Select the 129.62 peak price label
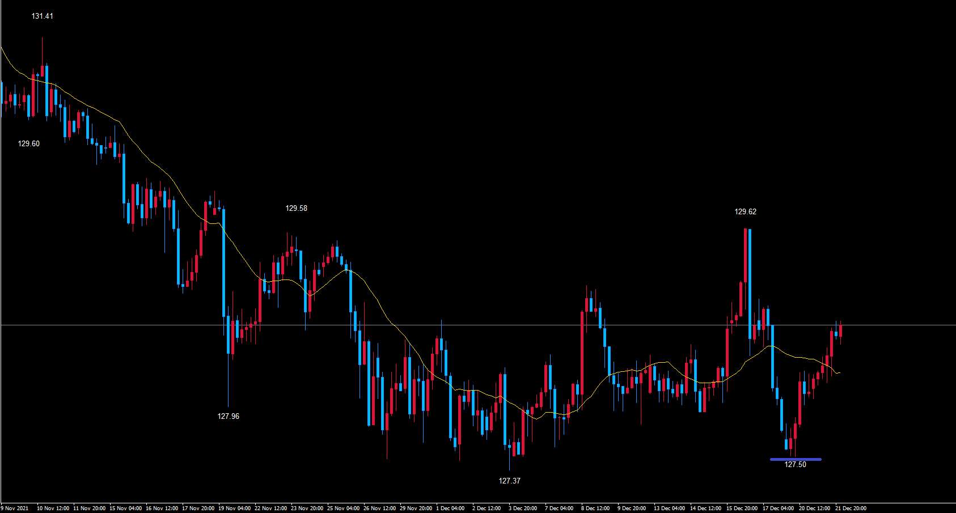This screenshot has width=956, height=513. (x=745, y=211)
